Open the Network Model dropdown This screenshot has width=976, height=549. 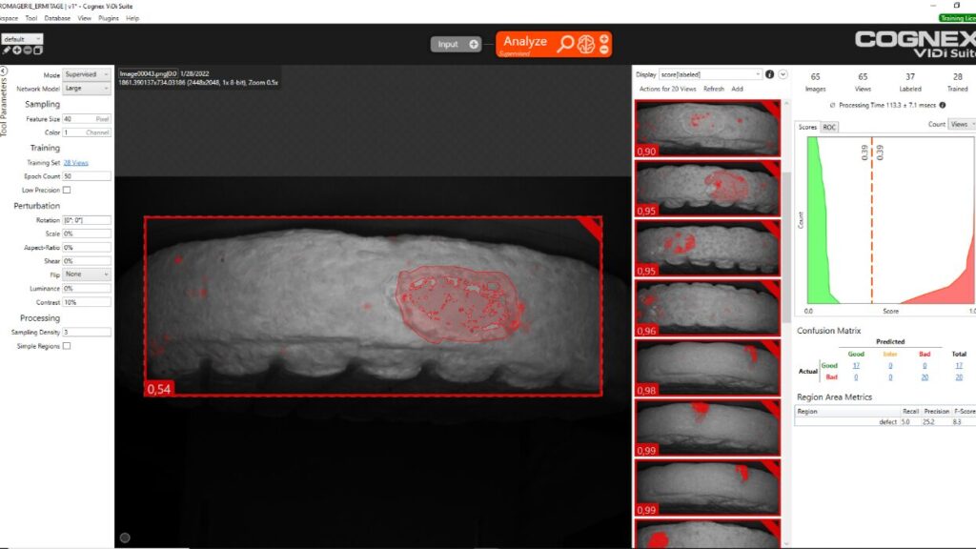coord(87,88)
